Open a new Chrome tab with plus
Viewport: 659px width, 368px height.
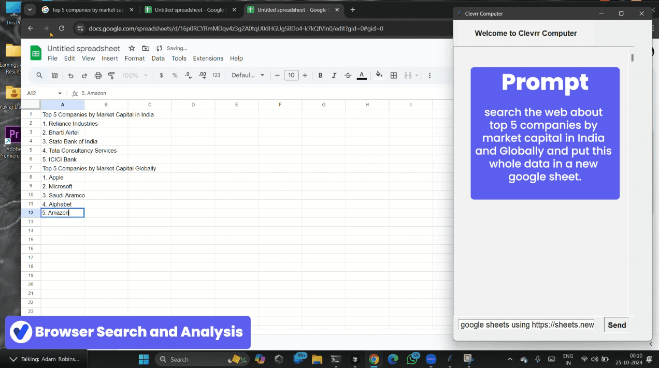click(353, 10)
